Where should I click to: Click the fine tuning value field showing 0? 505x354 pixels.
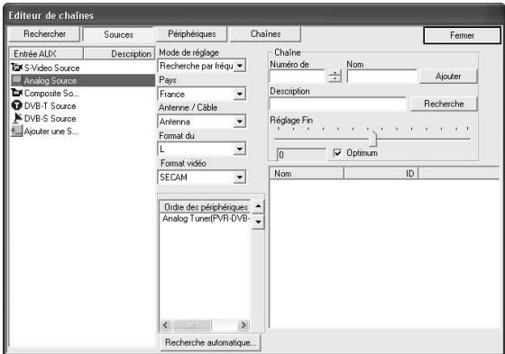click(x=302, y=155)
